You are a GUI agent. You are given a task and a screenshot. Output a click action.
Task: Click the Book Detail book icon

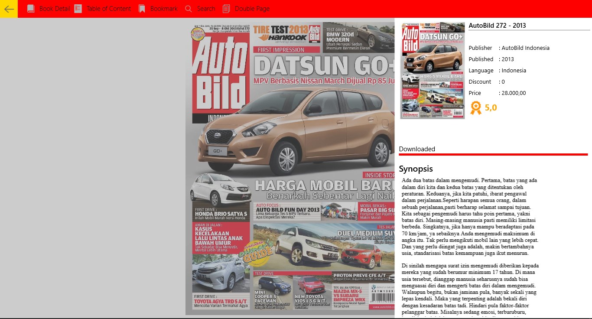coord(31,9)
